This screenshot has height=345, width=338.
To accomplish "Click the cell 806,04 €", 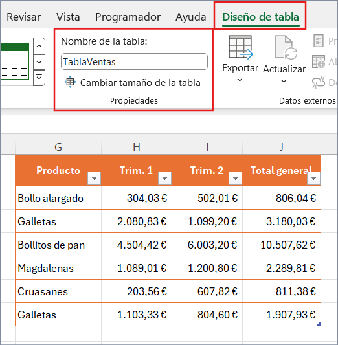I will (282, 198).
